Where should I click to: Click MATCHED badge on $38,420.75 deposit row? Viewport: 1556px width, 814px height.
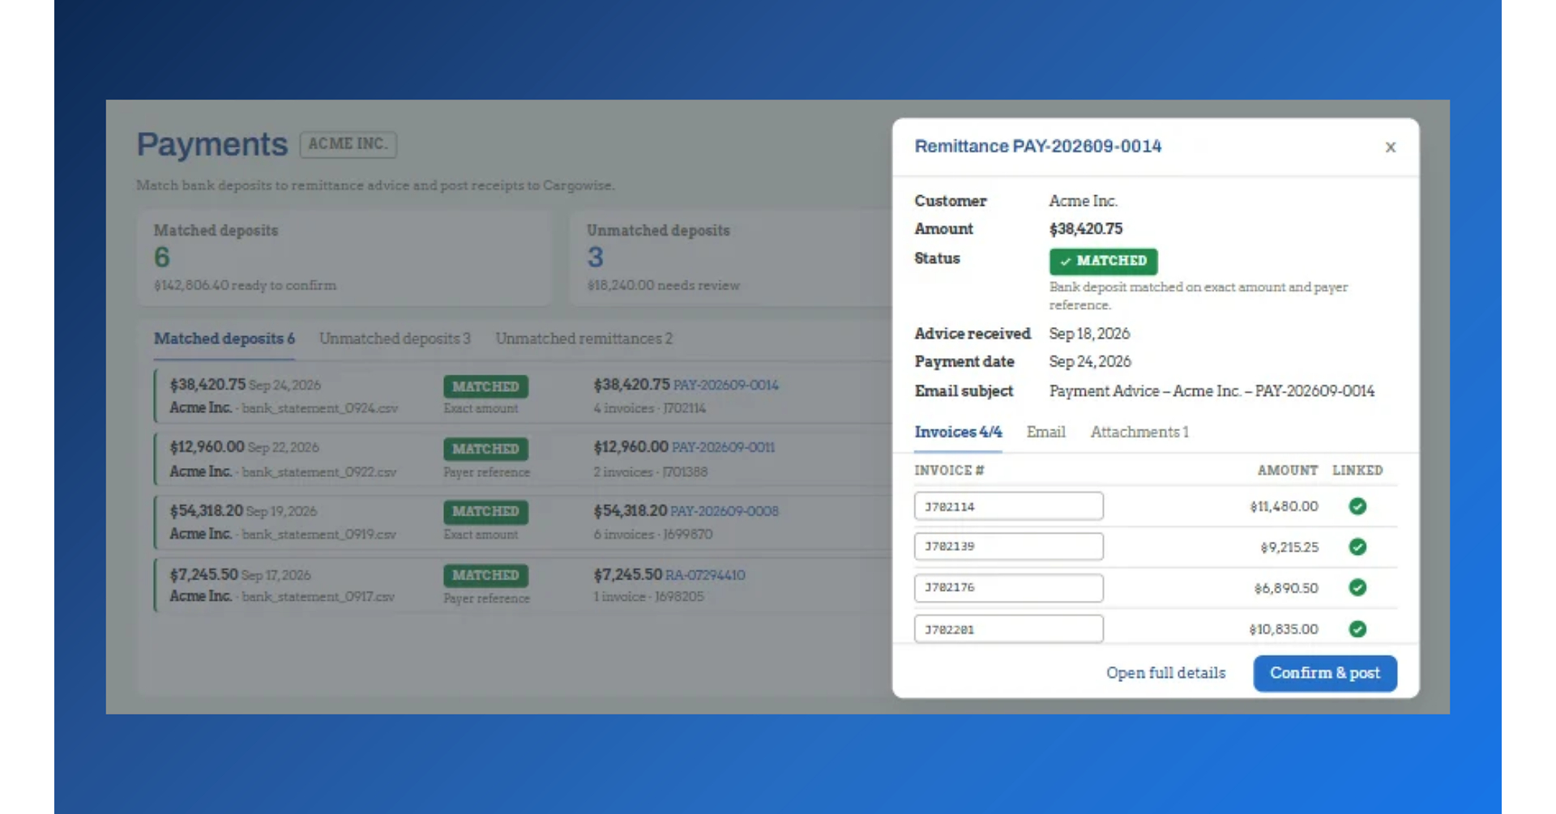point(485,386)
